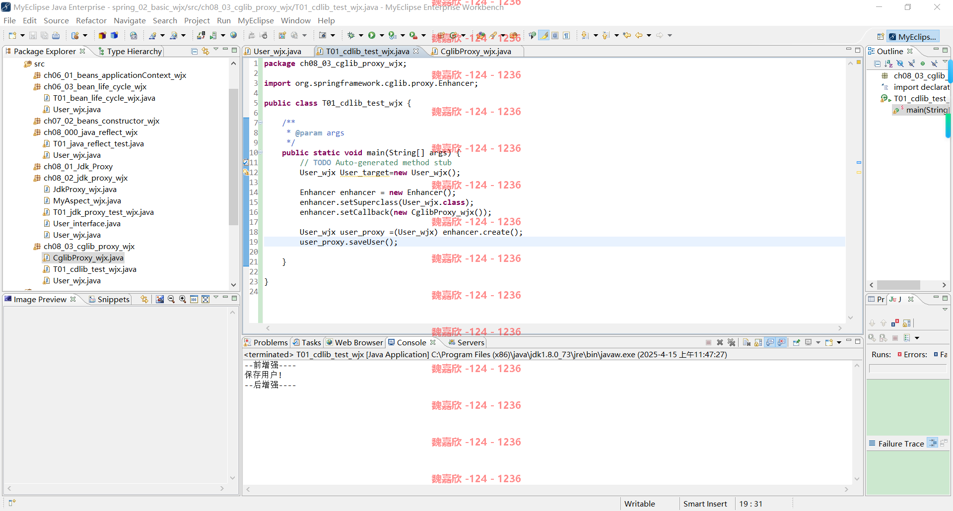The width and height of the screenshot is (953, 511).
Task: Toggle JUnit Scroll Lock button
Action: point(907,323)
